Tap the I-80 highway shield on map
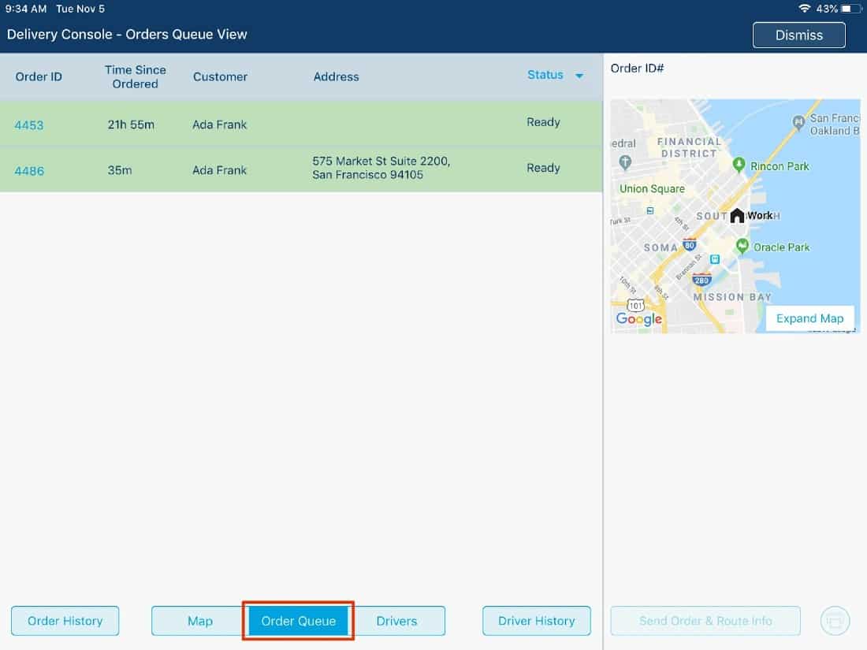Viewport: 867px width, 650px height. 690,245
